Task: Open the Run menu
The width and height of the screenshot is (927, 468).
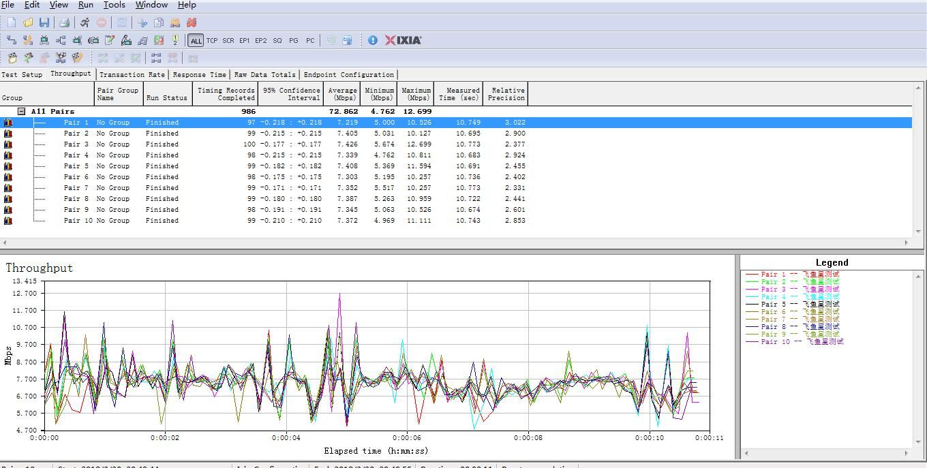Action: 85,5
